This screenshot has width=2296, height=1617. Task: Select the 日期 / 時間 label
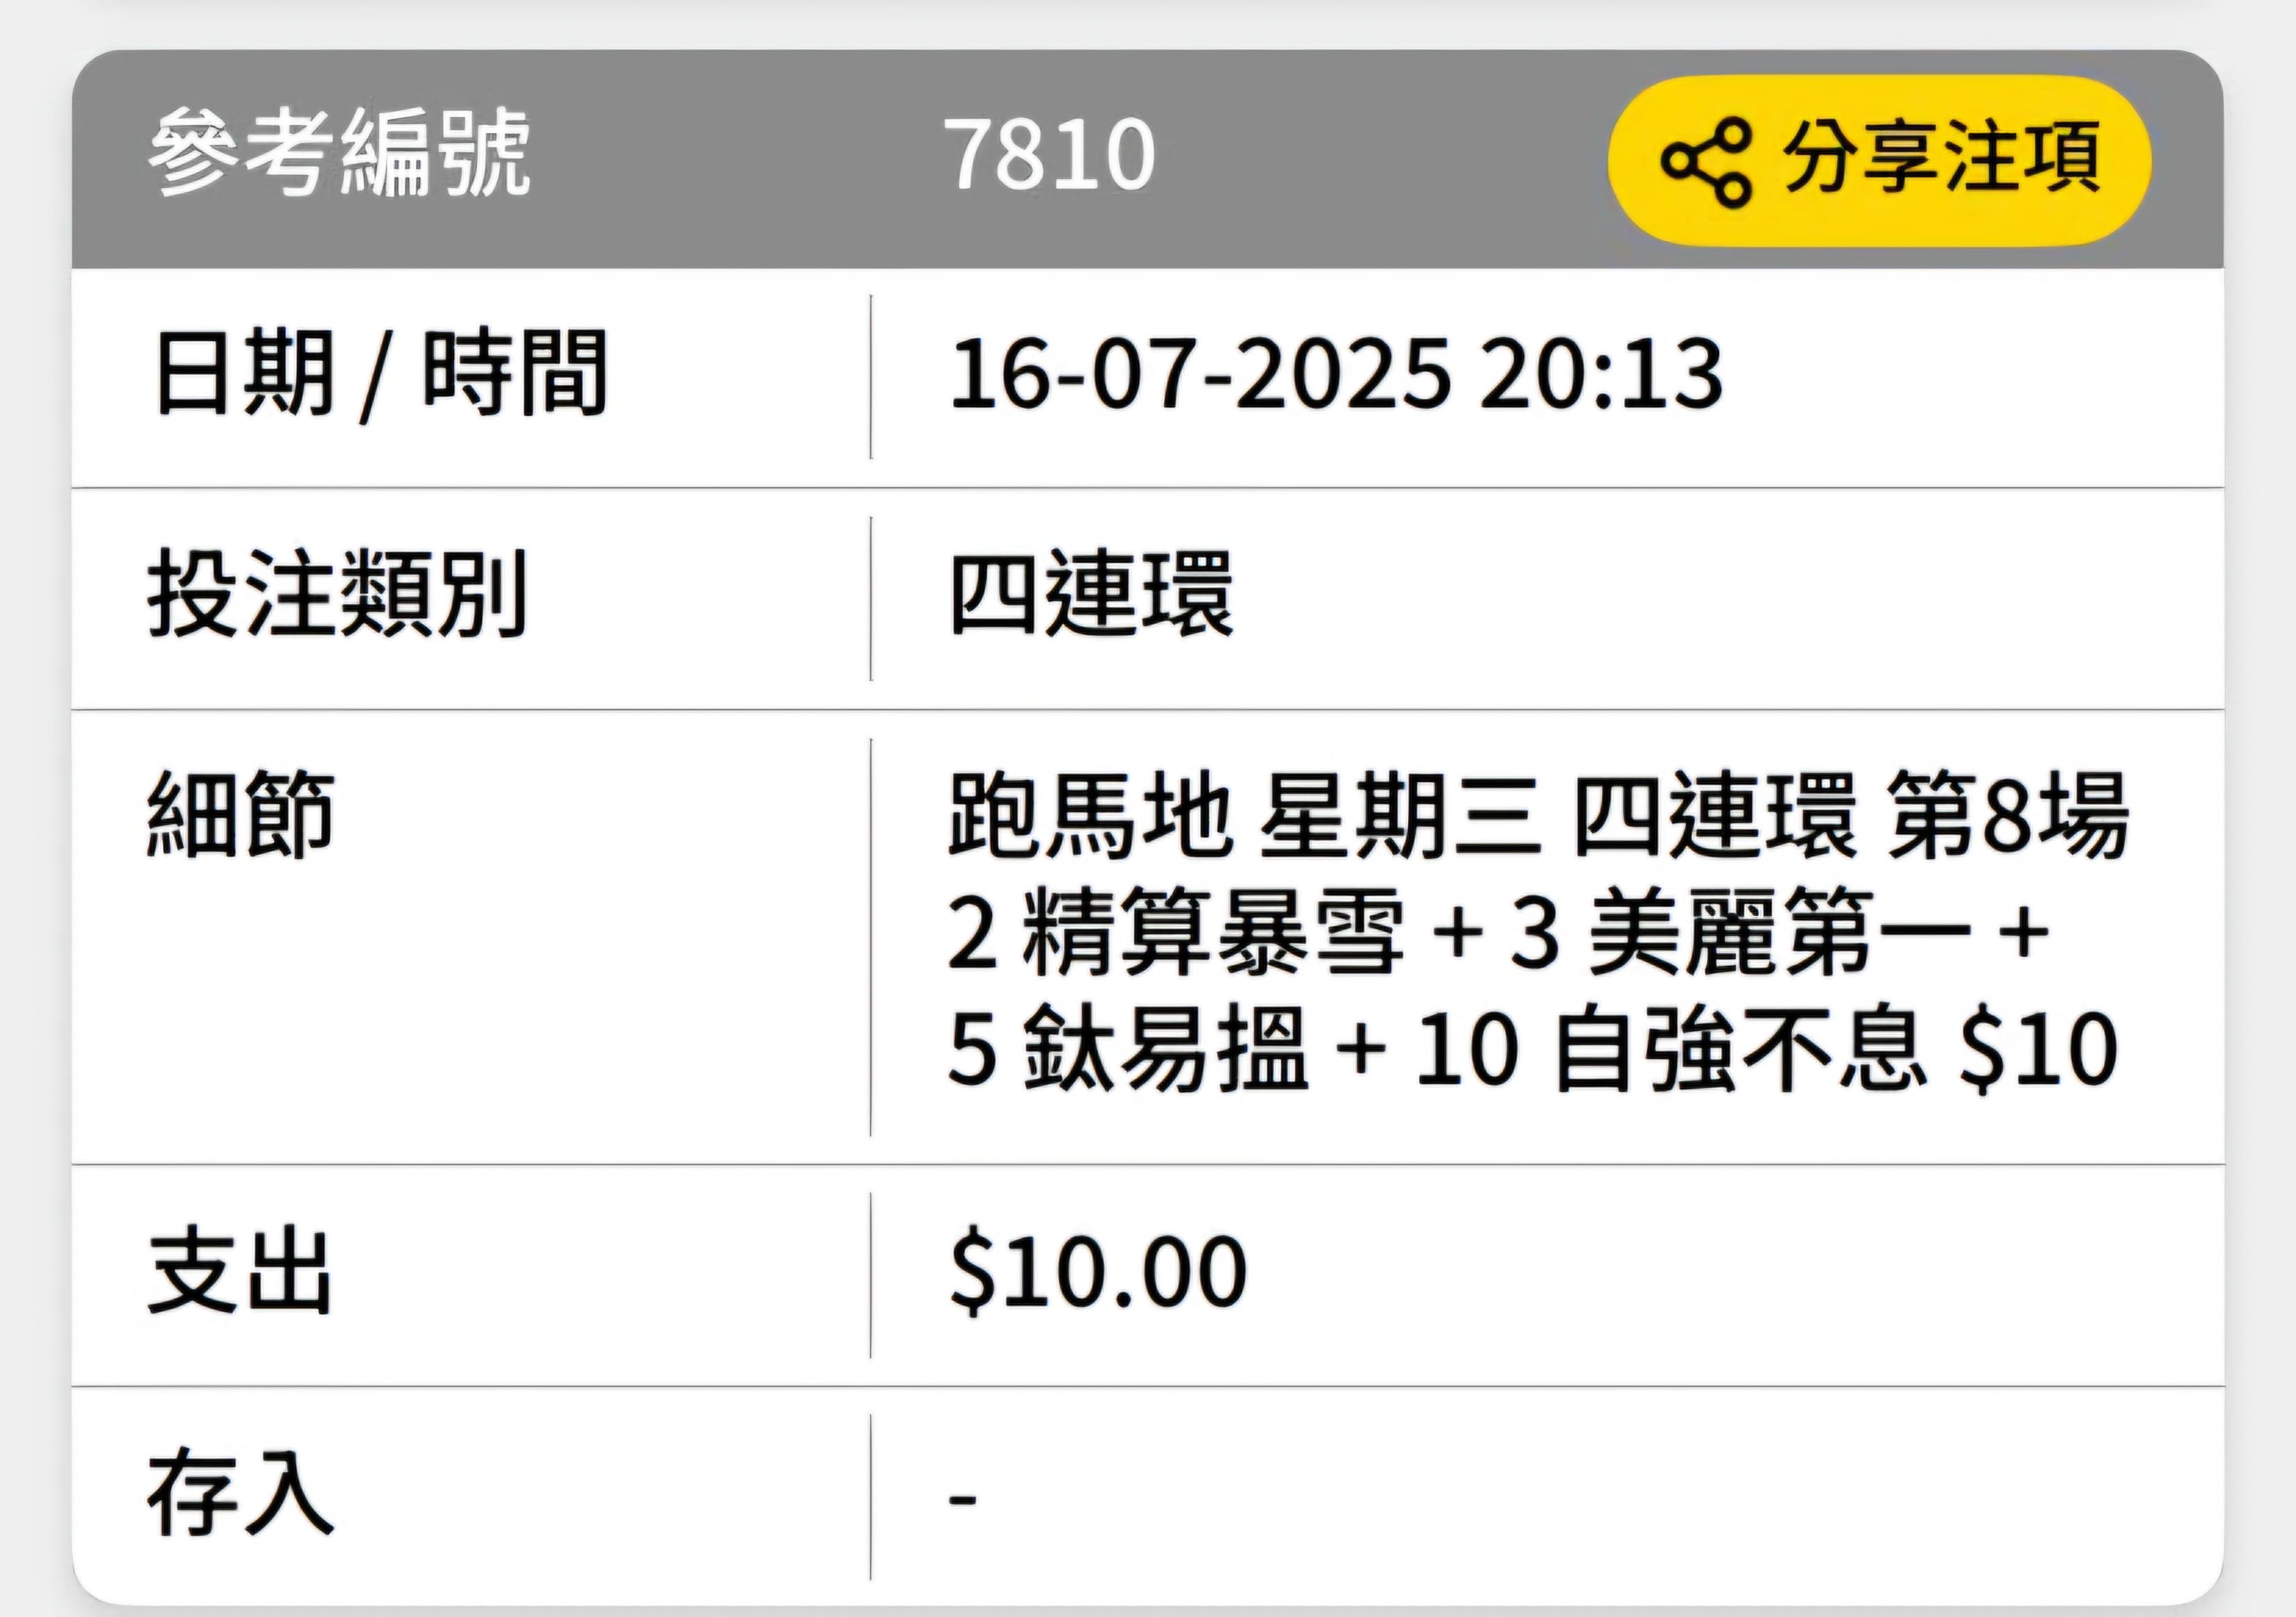379,374
